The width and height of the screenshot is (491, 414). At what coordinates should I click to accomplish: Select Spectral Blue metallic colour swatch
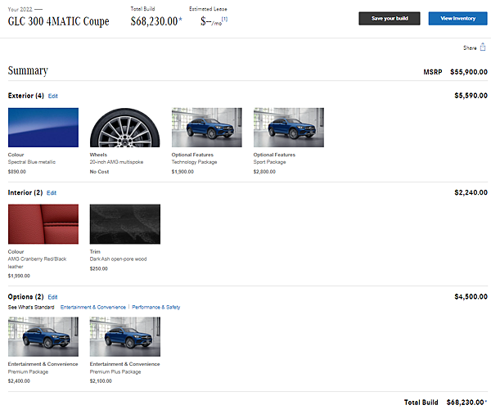tap(43, 128)
